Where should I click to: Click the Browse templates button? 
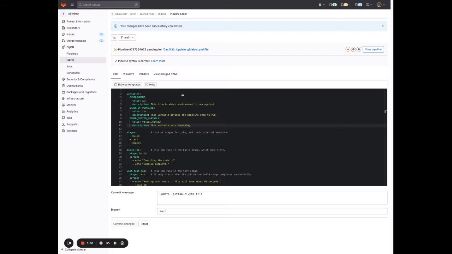point(127,85)
